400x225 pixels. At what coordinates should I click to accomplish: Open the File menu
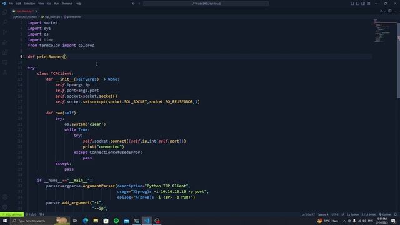coord(11,4)
